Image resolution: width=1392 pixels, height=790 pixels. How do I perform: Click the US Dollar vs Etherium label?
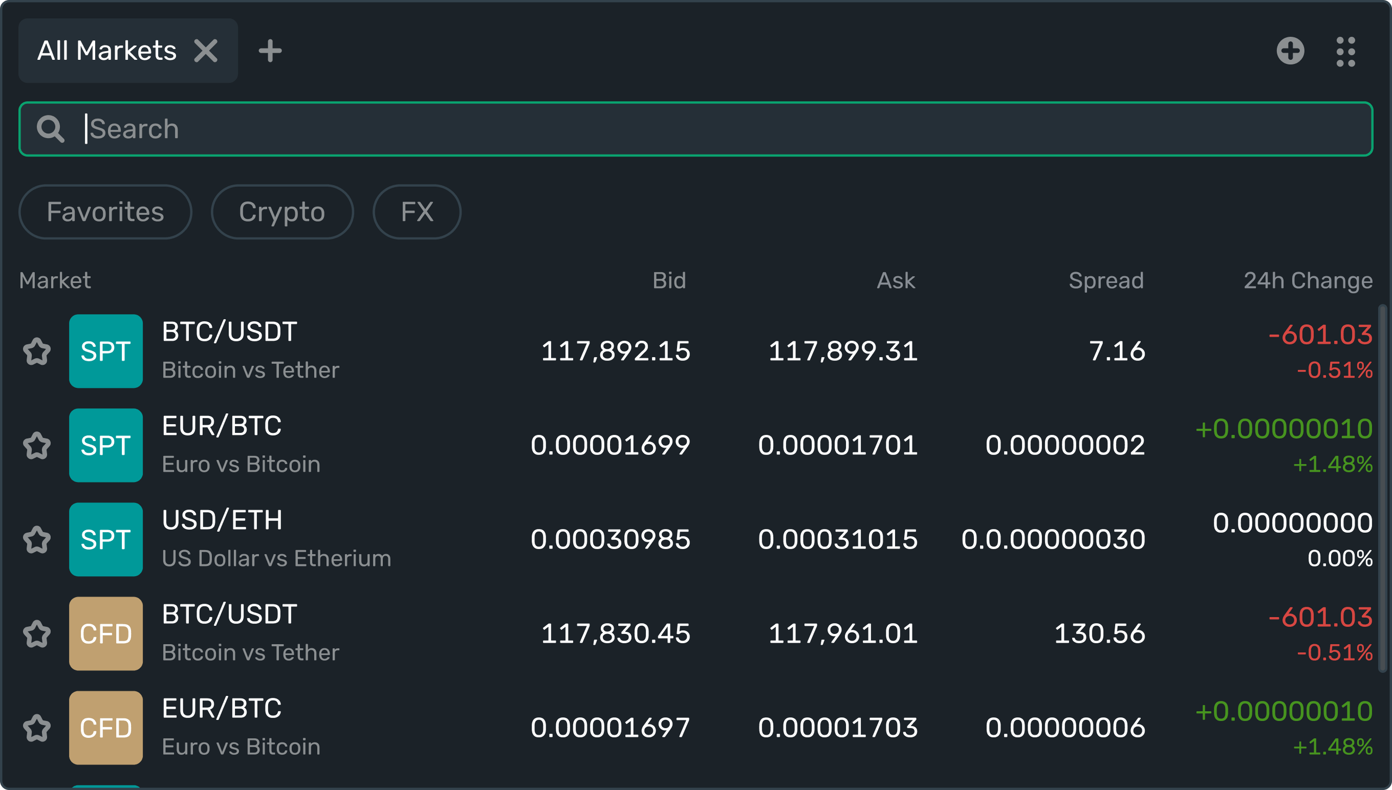coord(276,559)
